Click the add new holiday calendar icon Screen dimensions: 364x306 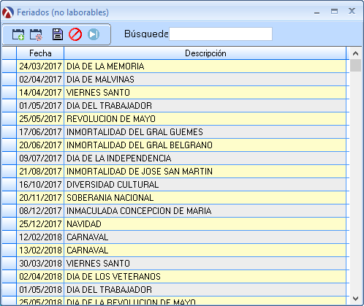tap(18, 34)
